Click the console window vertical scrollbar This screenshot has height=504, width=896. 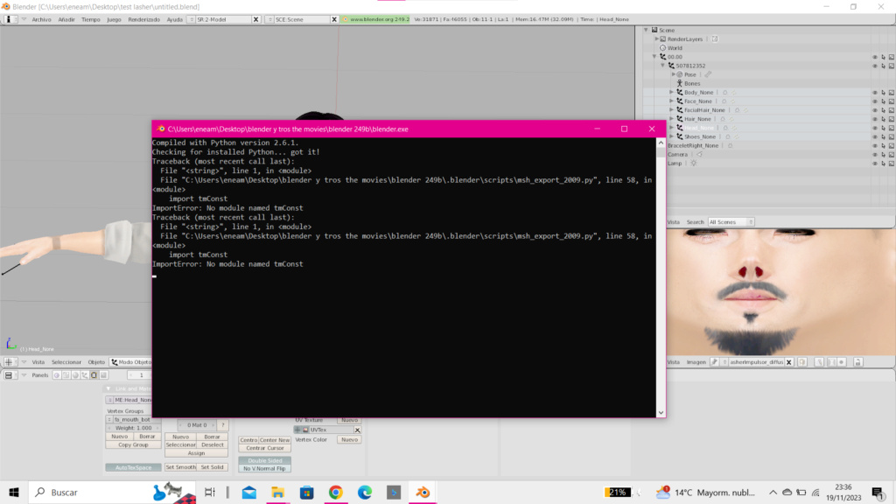661,277
